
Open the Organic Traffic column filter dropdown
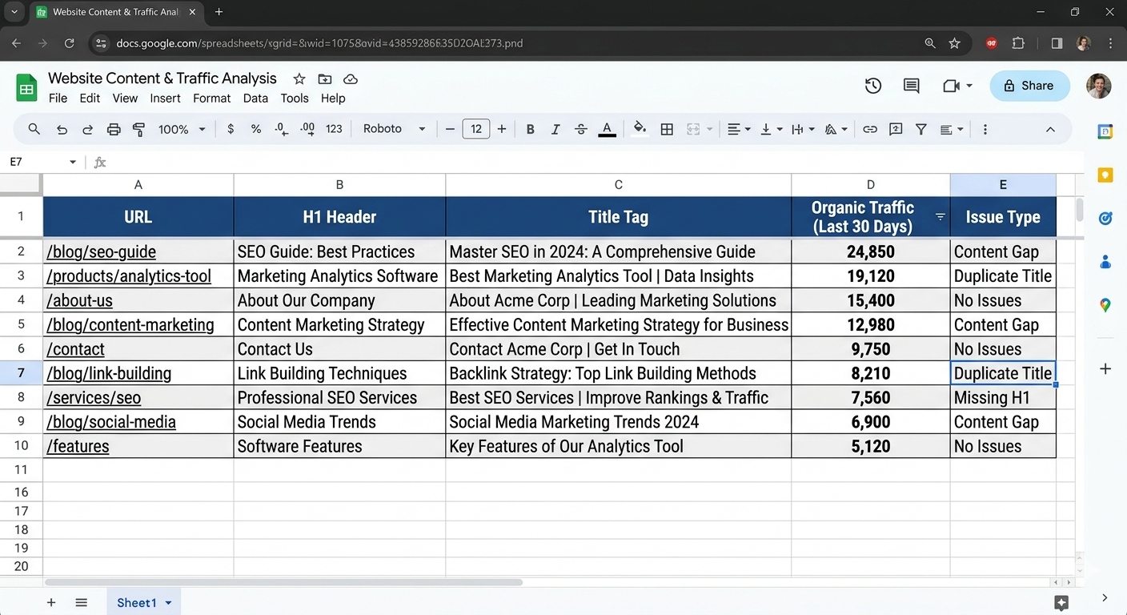click(939, 217)
